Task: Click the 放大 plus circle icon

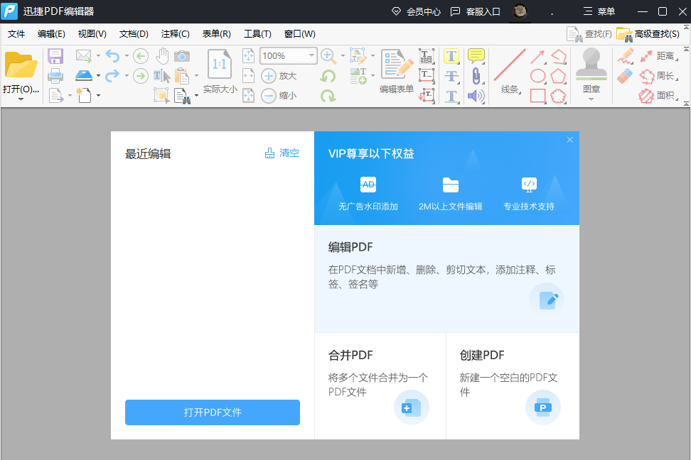Action: point(269,76)
